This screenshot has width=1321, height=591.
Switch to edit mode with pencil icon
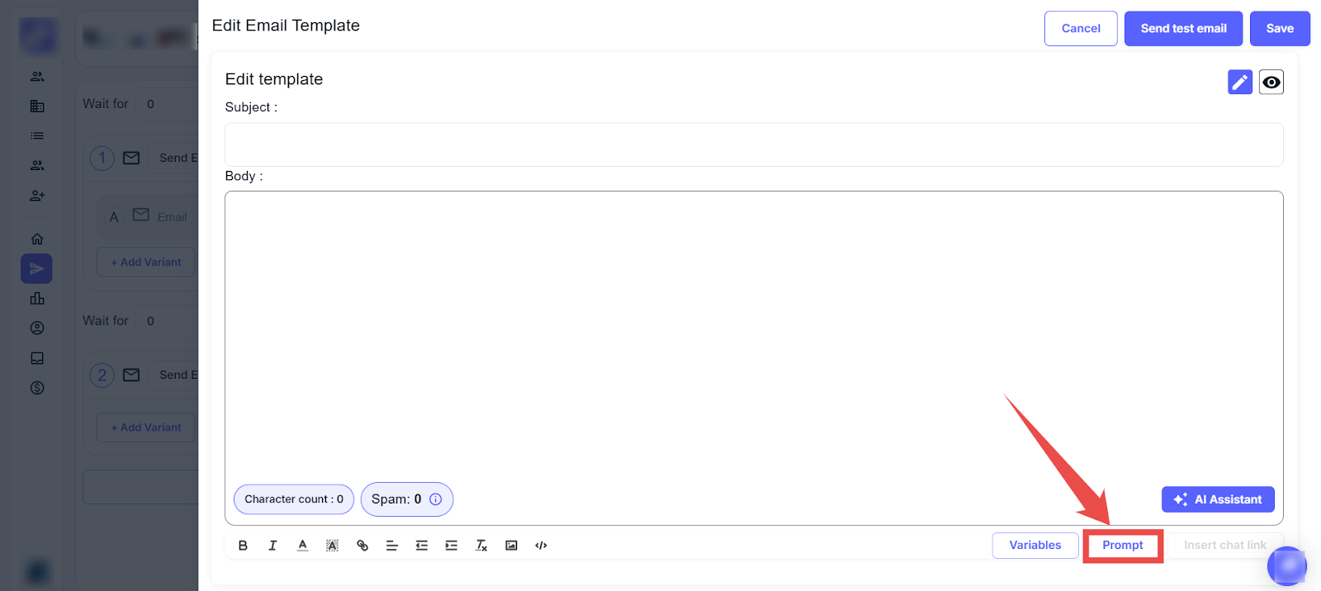point(1239,82)
